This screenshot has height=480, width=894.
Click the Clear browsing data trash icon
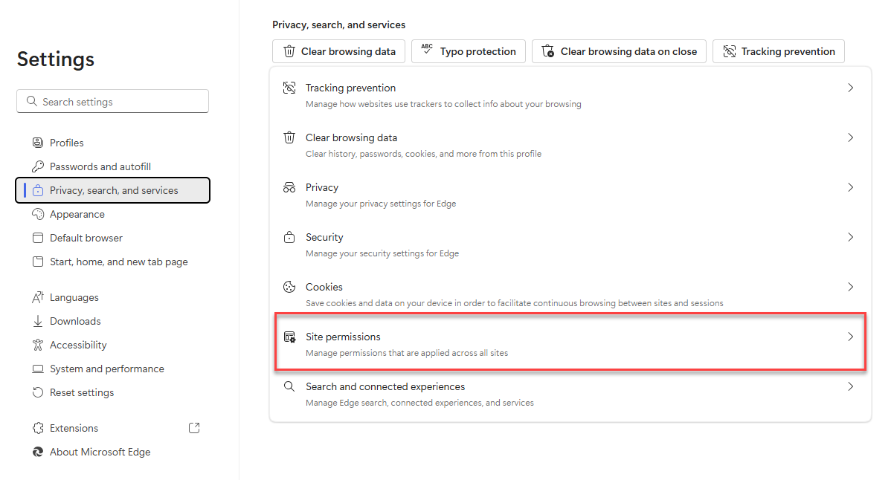click(x=289, y=138)
